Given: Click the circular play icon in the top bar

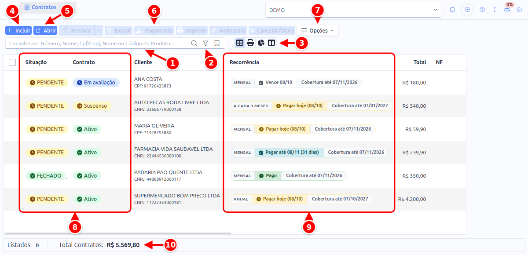Looking at the screenshot, I should click(467, 9).
